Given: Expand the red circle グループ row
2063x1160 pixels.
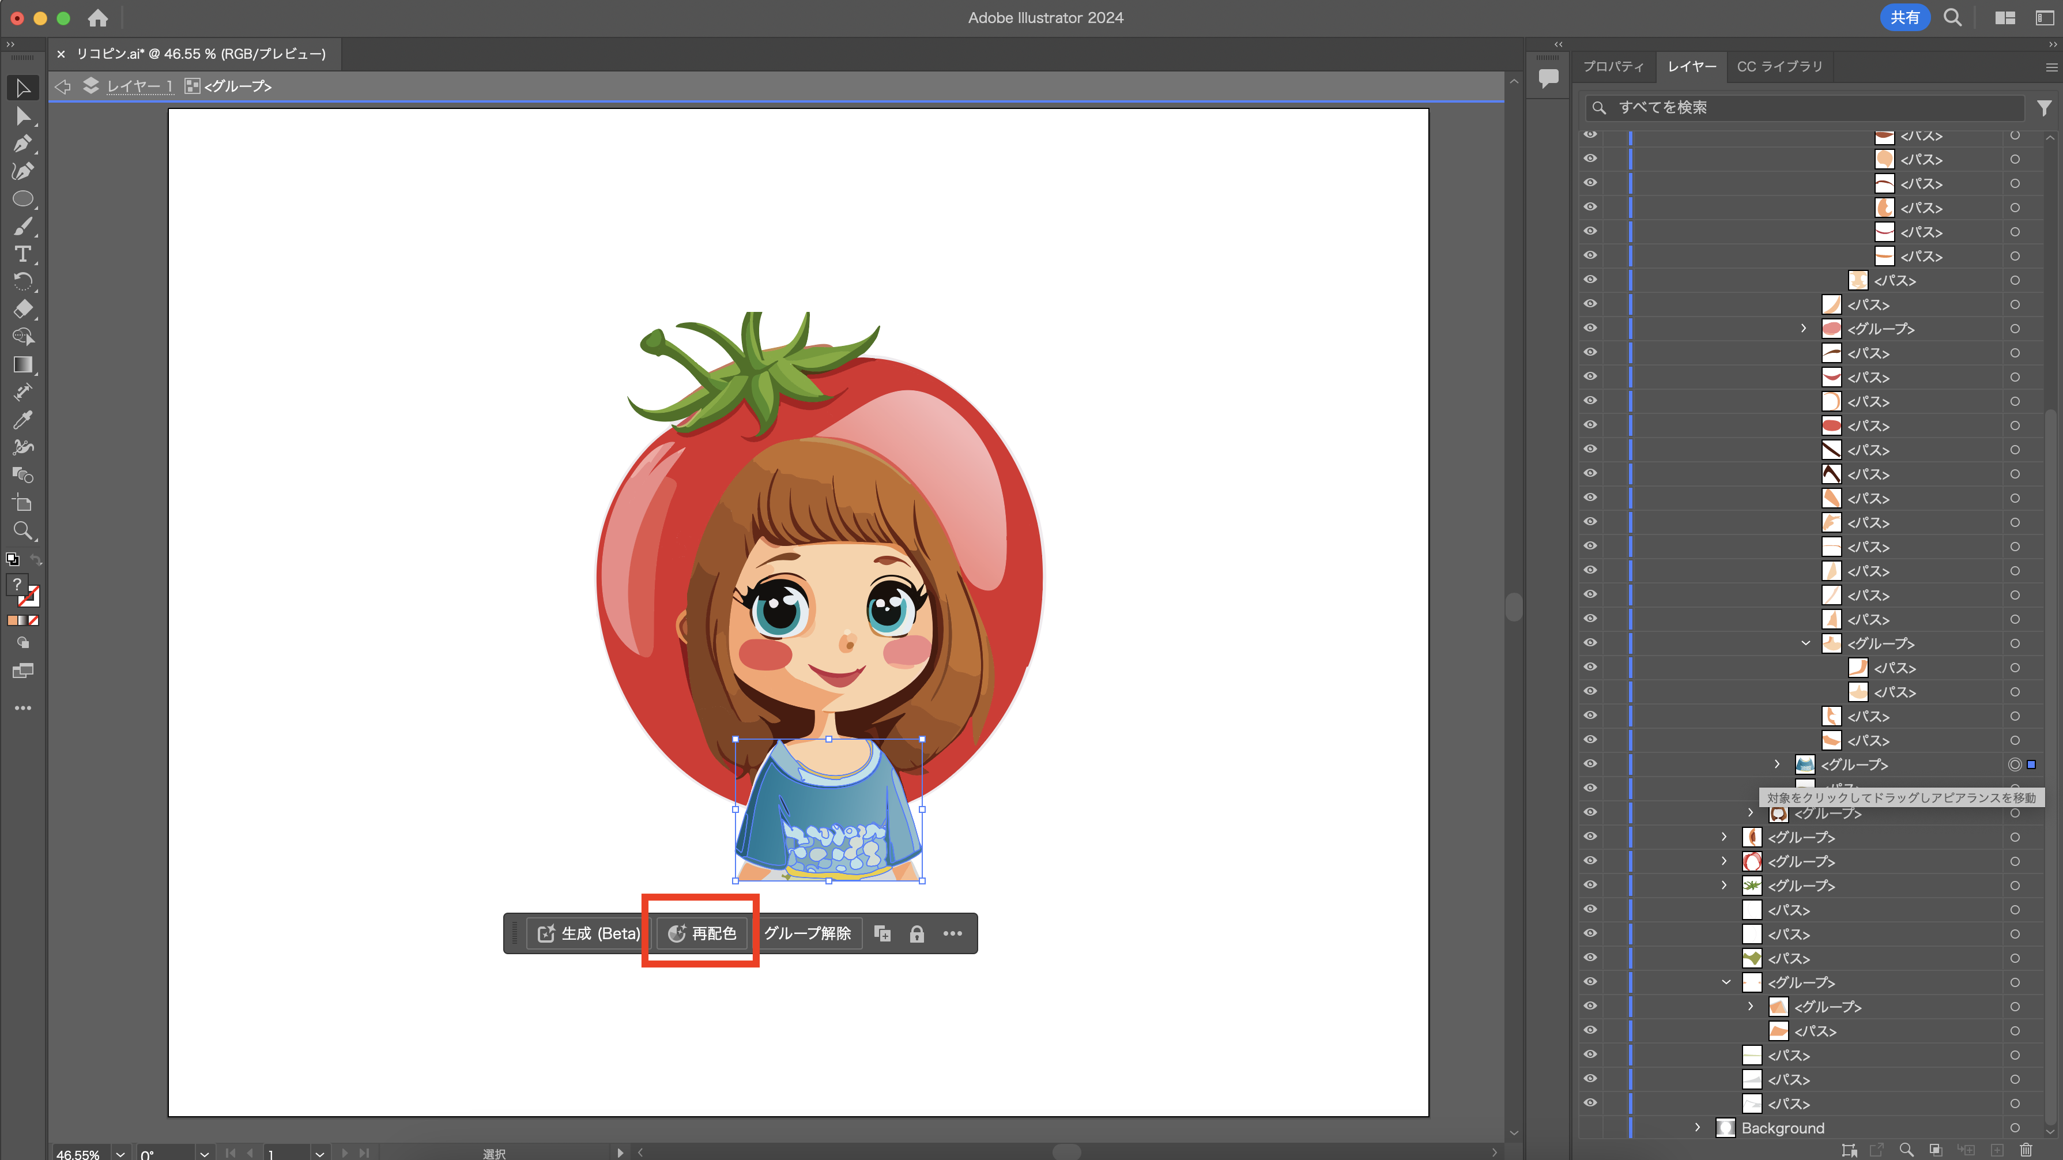Looking at the screenshot, I should [1724, 861].
